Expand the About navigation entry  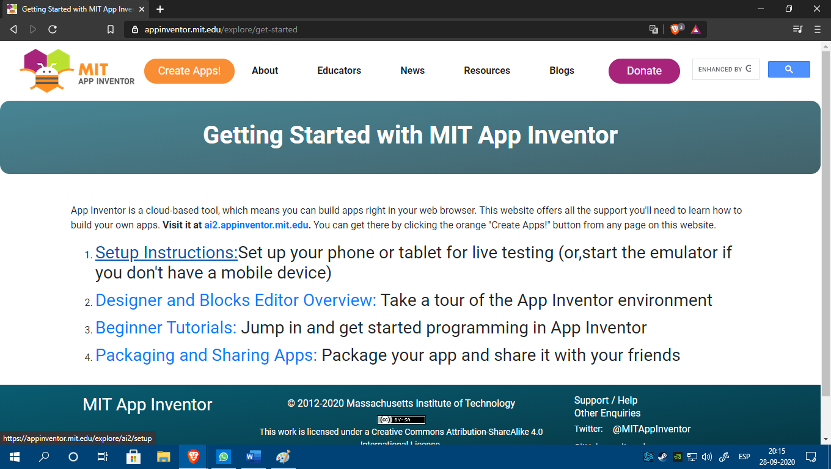(265, 71)
